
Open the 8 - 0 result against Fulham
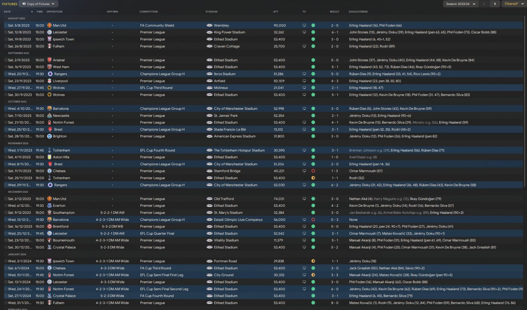[x=335, y=303]
